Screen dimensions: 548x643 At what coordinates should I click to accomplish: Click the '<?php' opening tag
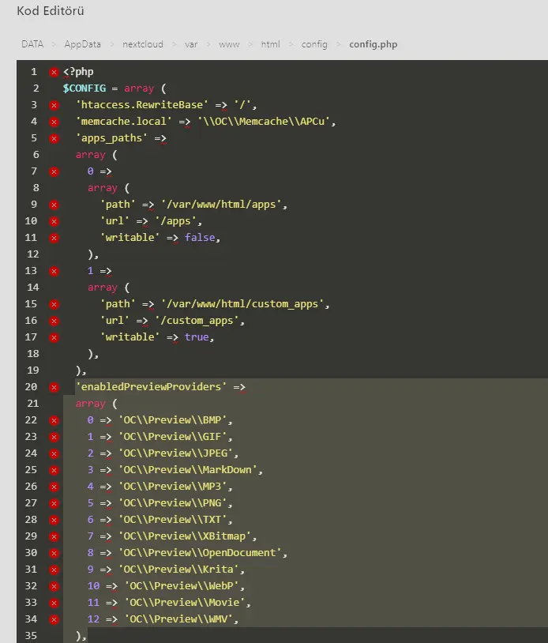point(78,72)
